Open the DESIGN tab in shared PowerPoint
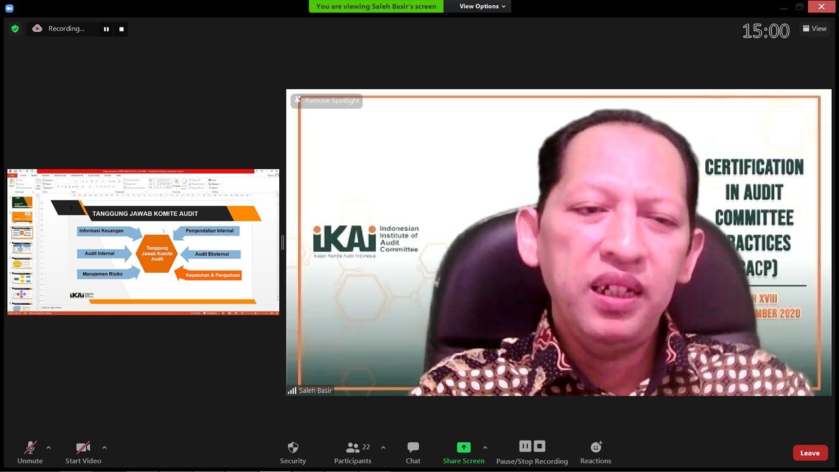839x472 pixels. pyautogui.click(x=45, y=176)
